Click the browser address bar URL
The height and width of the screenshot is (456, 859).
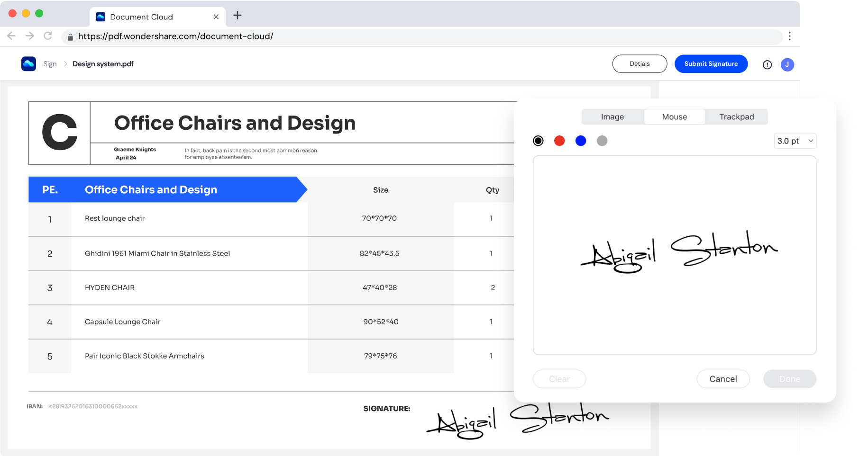click(175, 36)
